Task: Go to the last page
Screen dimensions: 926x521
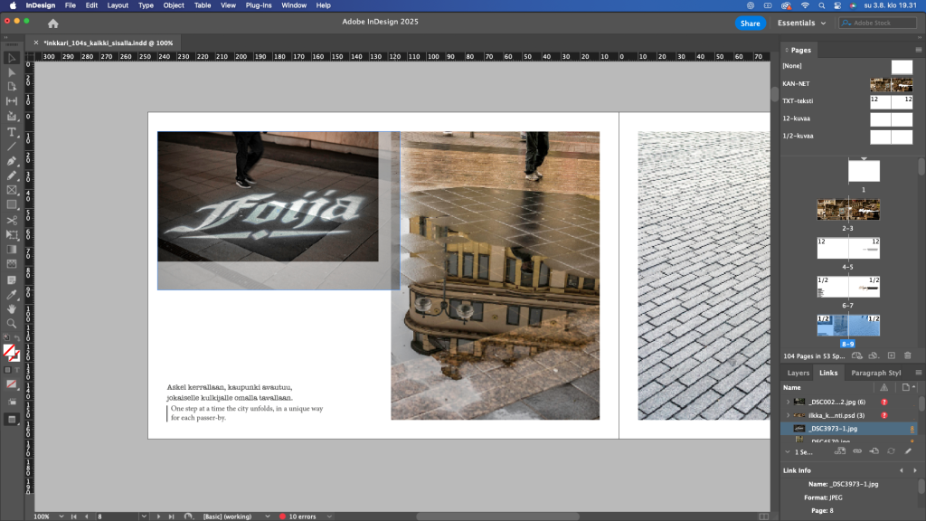Action: 171,516
